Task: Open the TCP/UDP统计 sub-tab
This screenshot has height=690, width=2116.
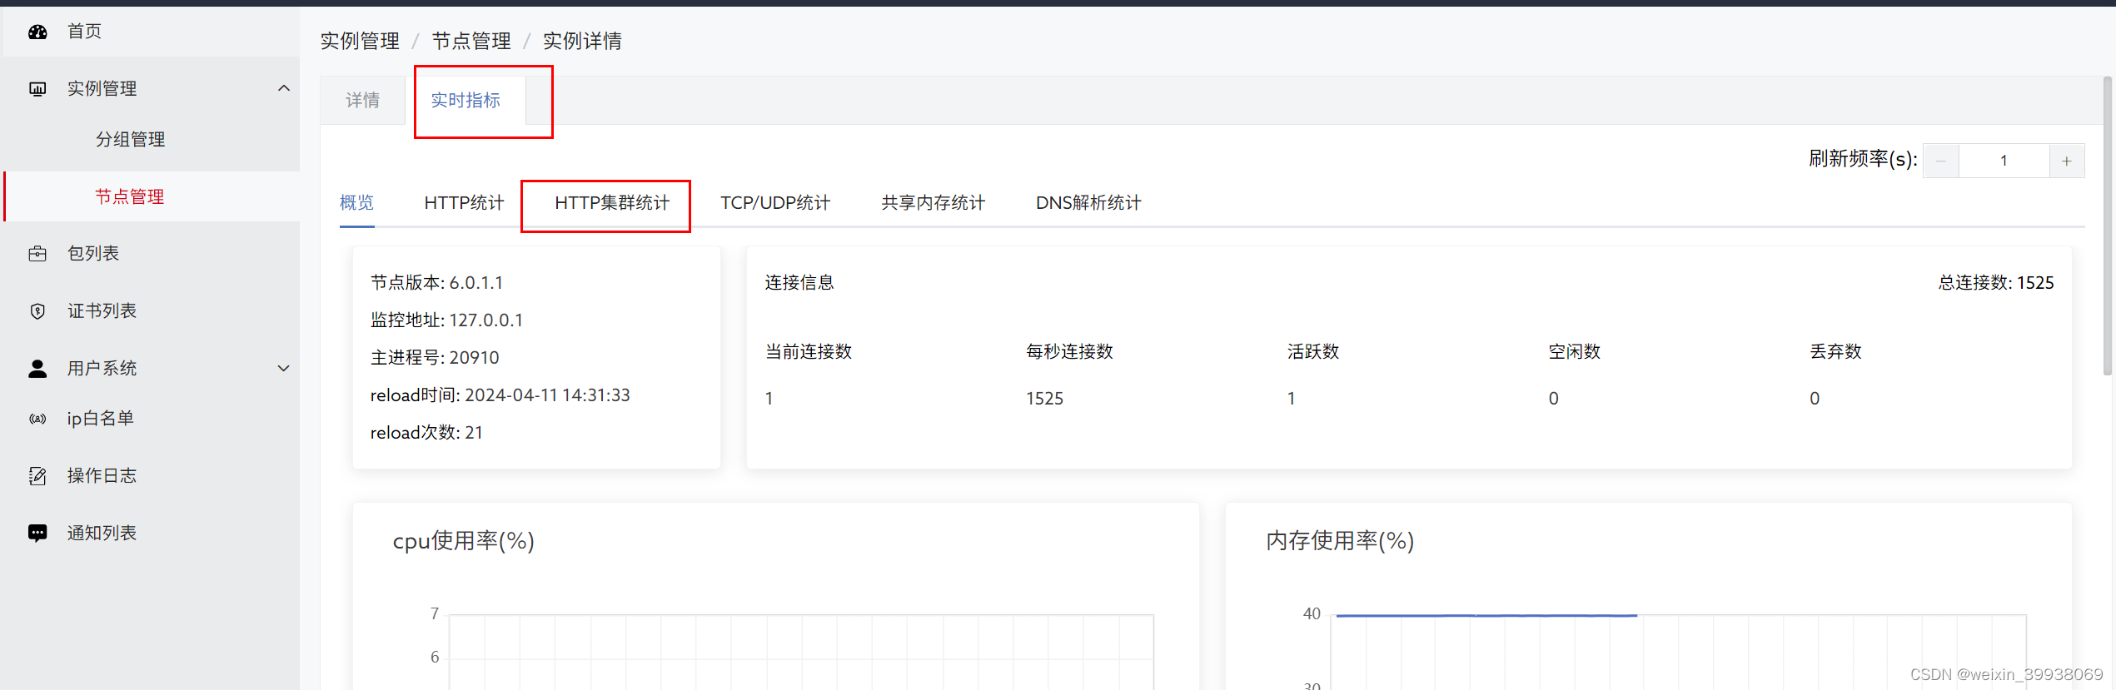Action: (x=775, y=203)
